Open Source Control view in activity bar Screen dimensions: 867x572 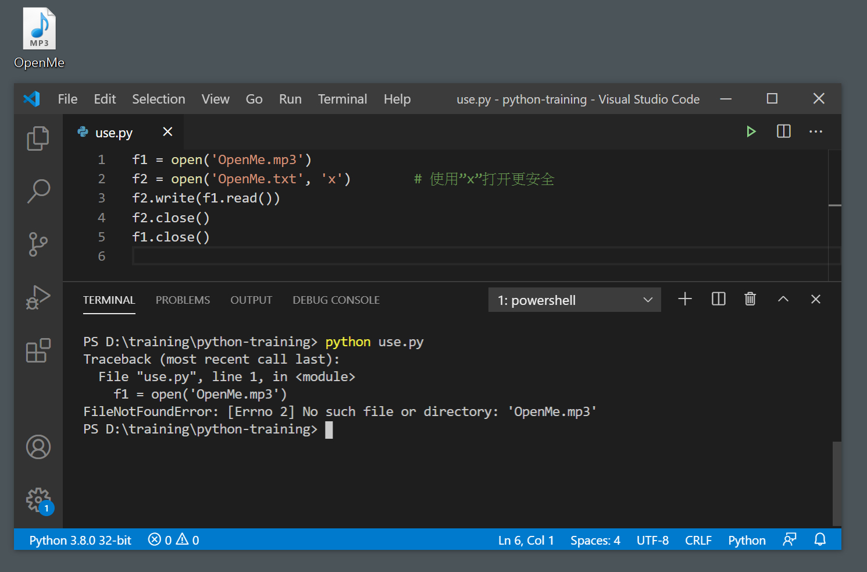pyautogui.click(x=38, y=244)
